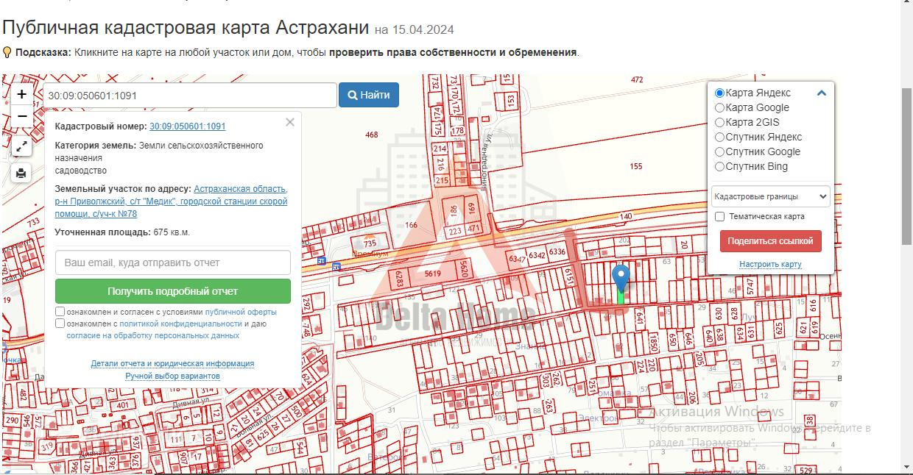Click parcel number 472 on map

(637, 79)
